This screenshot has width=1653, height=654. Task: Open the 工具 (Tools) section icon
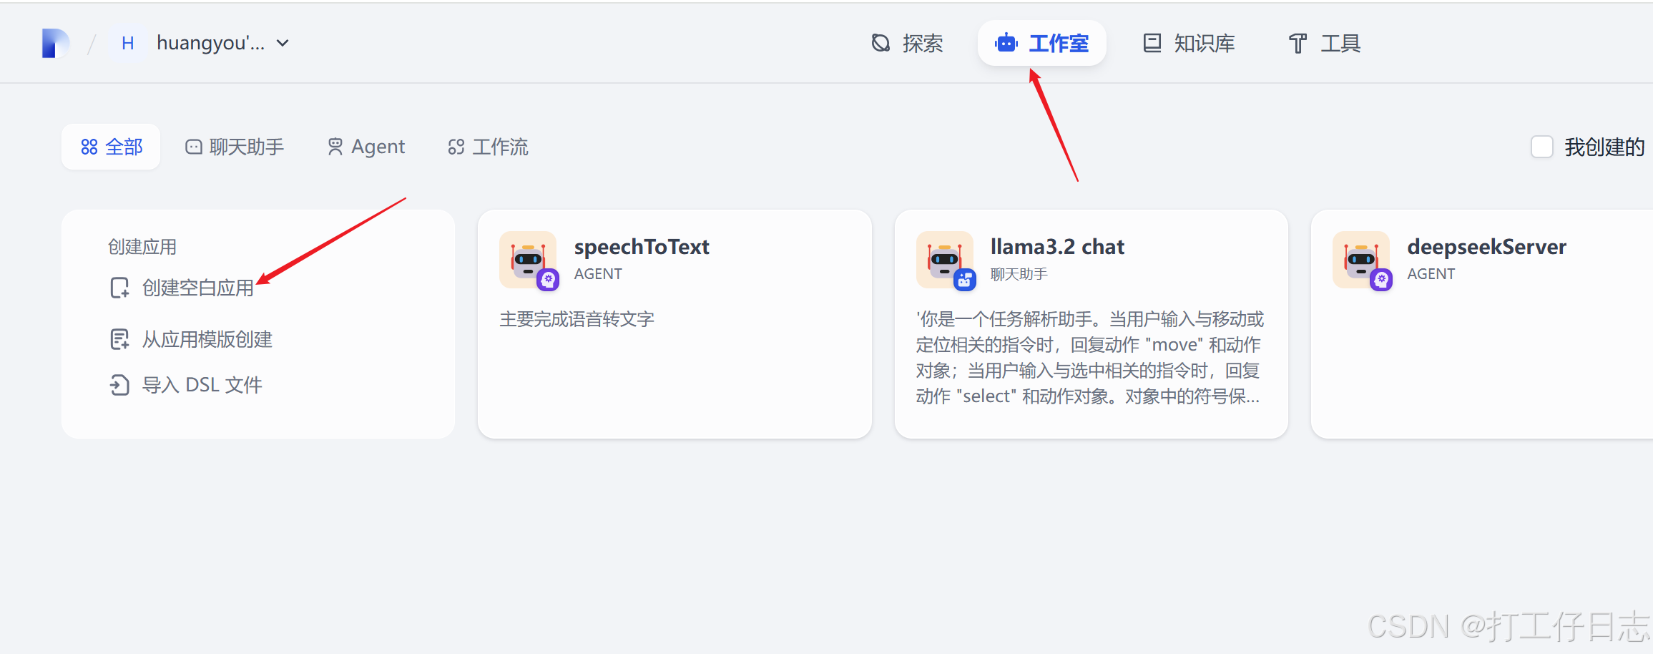(1297, 43)
